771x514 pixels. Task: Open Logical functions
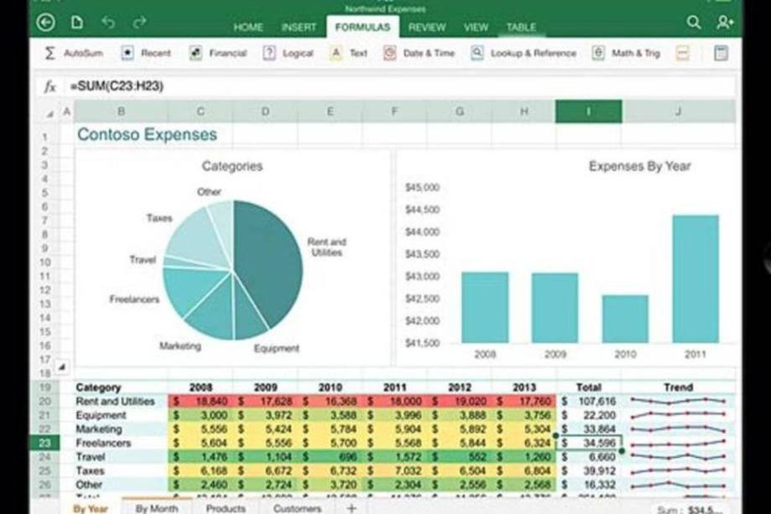point(288,53)
